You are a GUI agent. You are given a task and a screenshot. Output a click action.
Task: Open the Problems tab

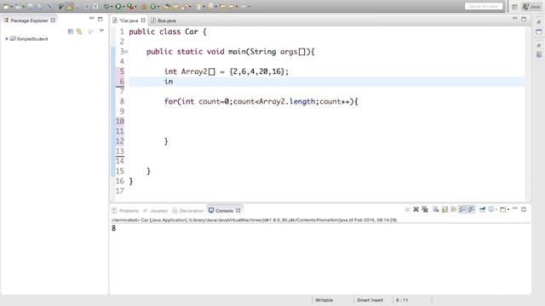click(125, 211)
